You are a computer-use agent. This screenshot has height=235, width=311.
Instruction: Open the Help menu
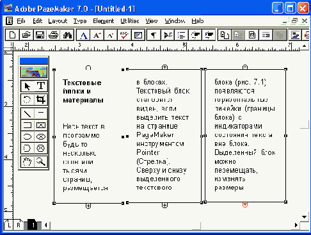click(198, 21)
